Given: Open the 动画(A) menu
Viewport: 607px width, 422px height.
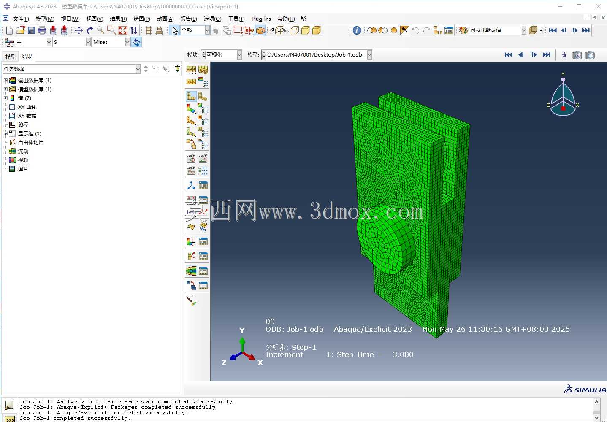Looking at the screenshot, I should point(165,19).
